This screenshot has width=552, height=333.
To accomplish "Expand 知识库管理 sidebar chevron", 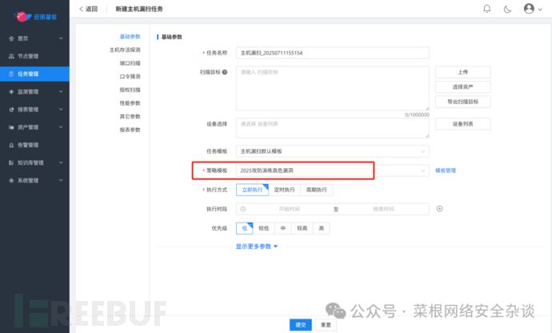I will 61,162.
